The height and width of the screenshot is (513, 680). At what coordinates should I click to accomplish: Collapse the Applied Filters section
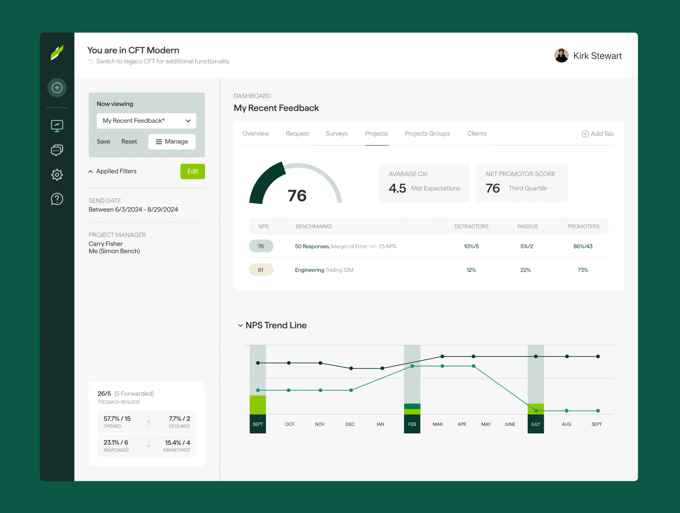90,171
